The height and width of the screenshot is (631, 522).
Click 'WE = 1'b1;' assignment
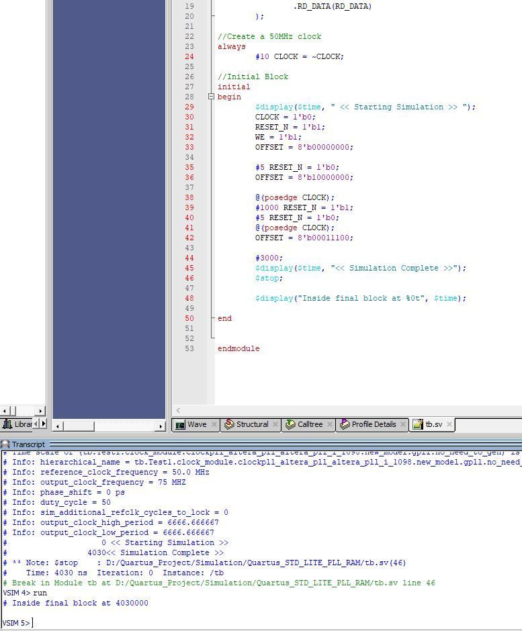pos(278,137)
